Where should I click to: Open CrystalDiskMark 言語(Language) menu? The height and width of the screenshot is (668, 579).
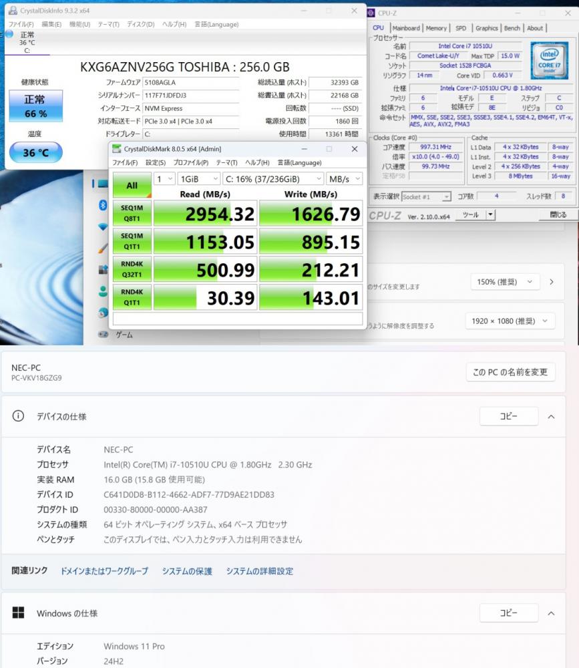click(299, 163)
